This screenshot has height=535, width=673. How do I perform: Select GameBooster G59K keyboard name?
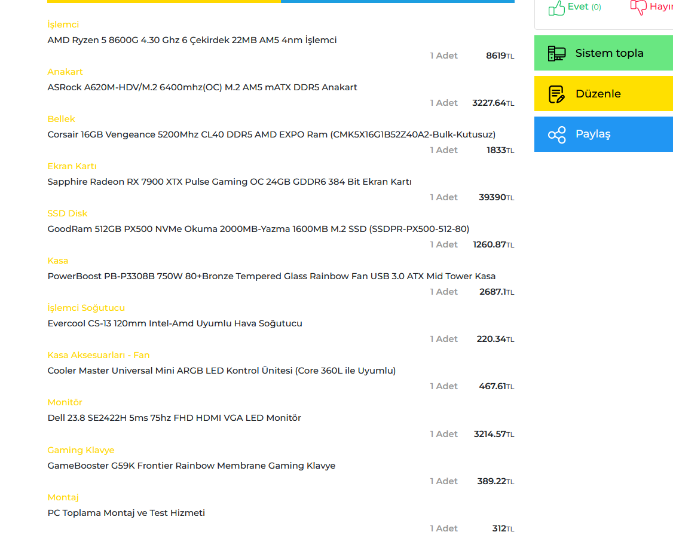(x=191, y=466)
